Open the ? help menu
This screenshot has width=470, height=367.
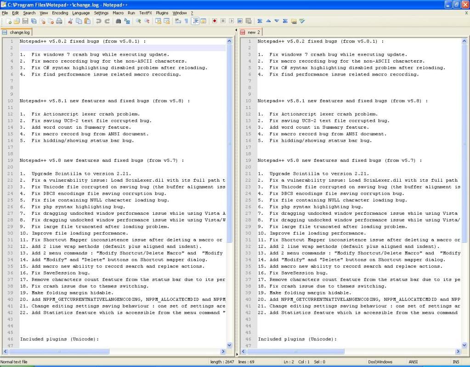click(192, 13)
